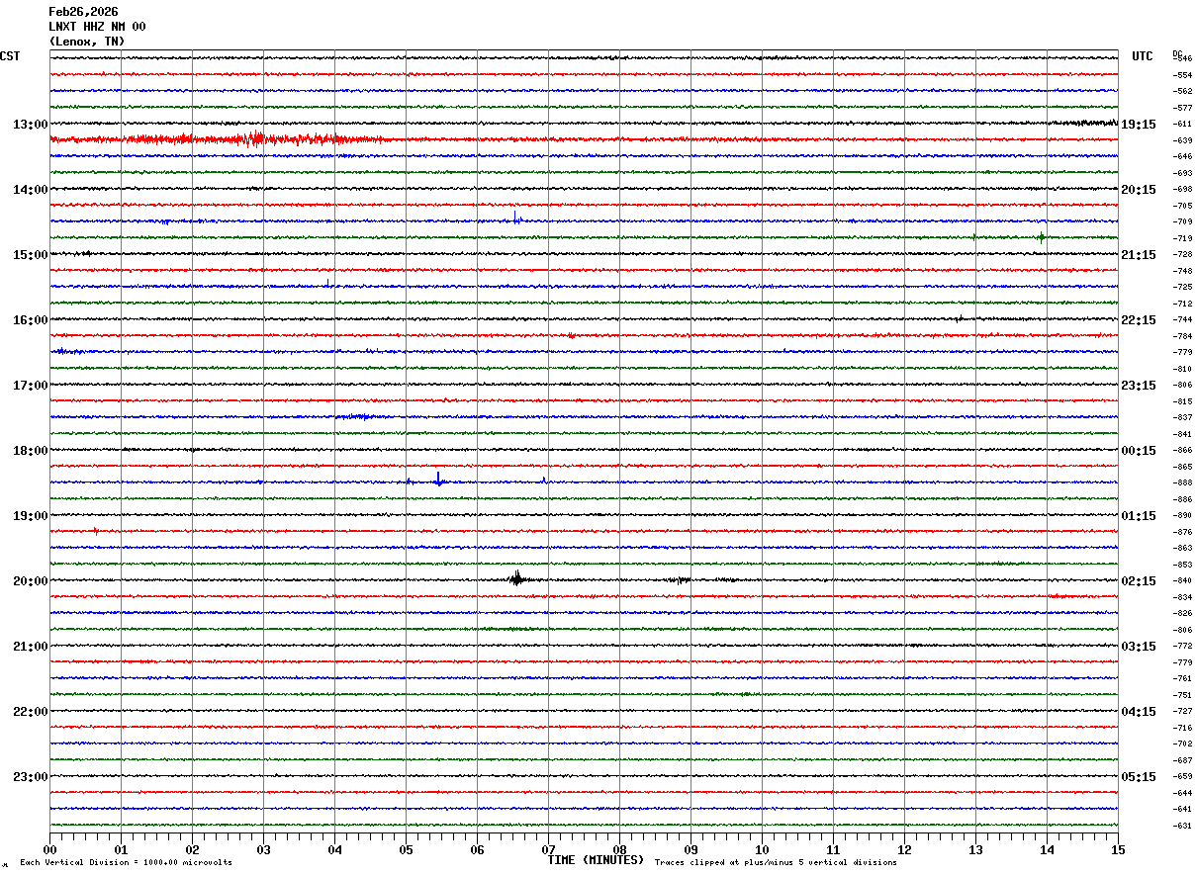Click the -784 DC offset value
Screen dimensions: 1197x876
pyautogui.click(x=1182, y=336)
